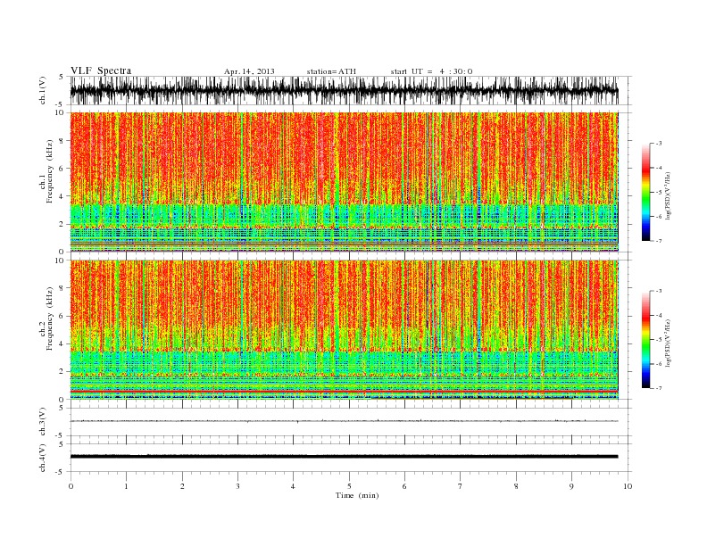Click the '-3' label on ch.1 colorbar
Viewport: 707px width, 546px height.
pos(659,144)
